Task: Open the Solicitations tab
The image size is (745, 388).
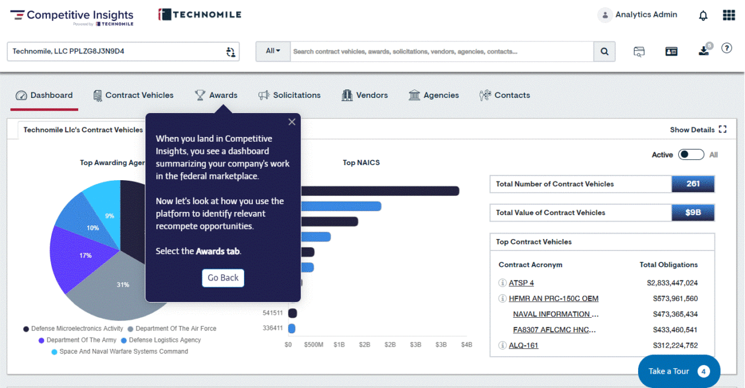Action: click(290, 95)
